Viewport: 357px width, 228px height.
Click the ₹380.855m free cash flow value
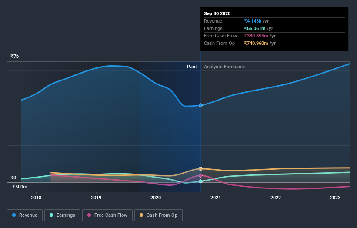click(256, 36)
